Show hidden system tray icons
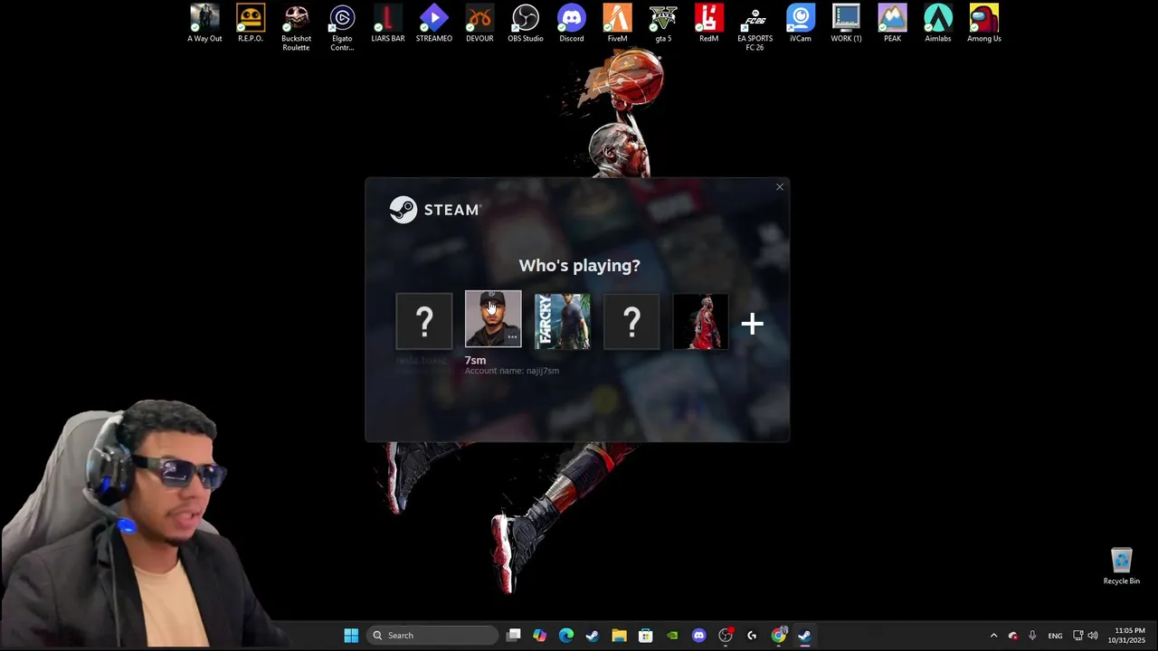Viewport: 1158px width, 651px height. (993, 636)
